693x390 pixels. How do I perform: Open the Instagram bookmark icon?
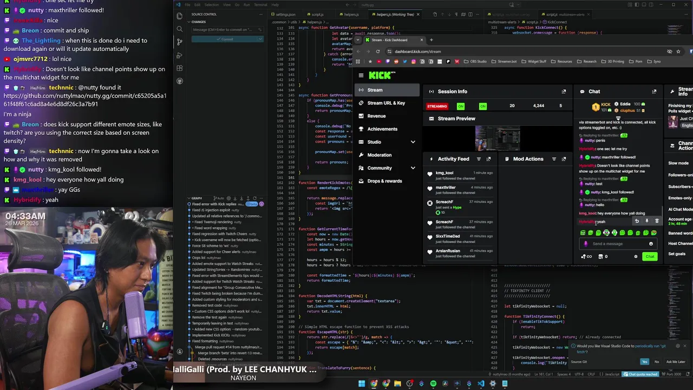[413, 62]
